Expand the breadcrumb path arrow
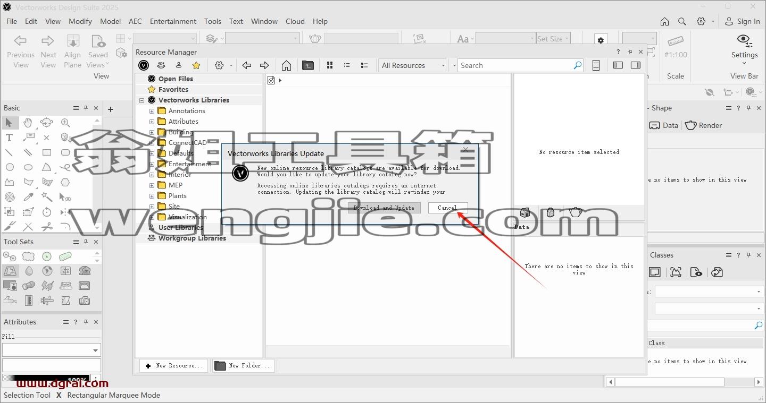Screen dimensions: 766x403 pyautogui.click(x=280, y=81)
